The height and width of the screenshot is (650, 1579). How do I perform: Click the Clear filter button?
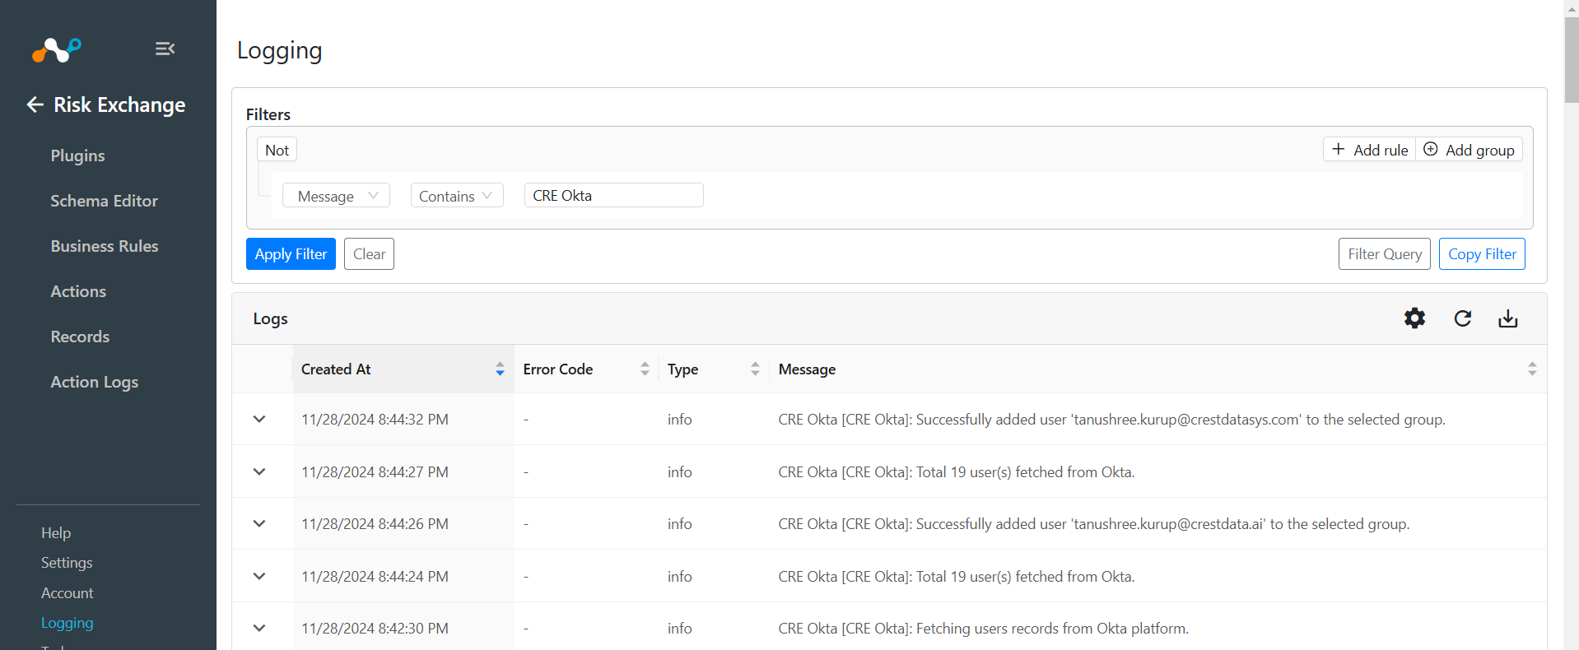tap(369, 254)
